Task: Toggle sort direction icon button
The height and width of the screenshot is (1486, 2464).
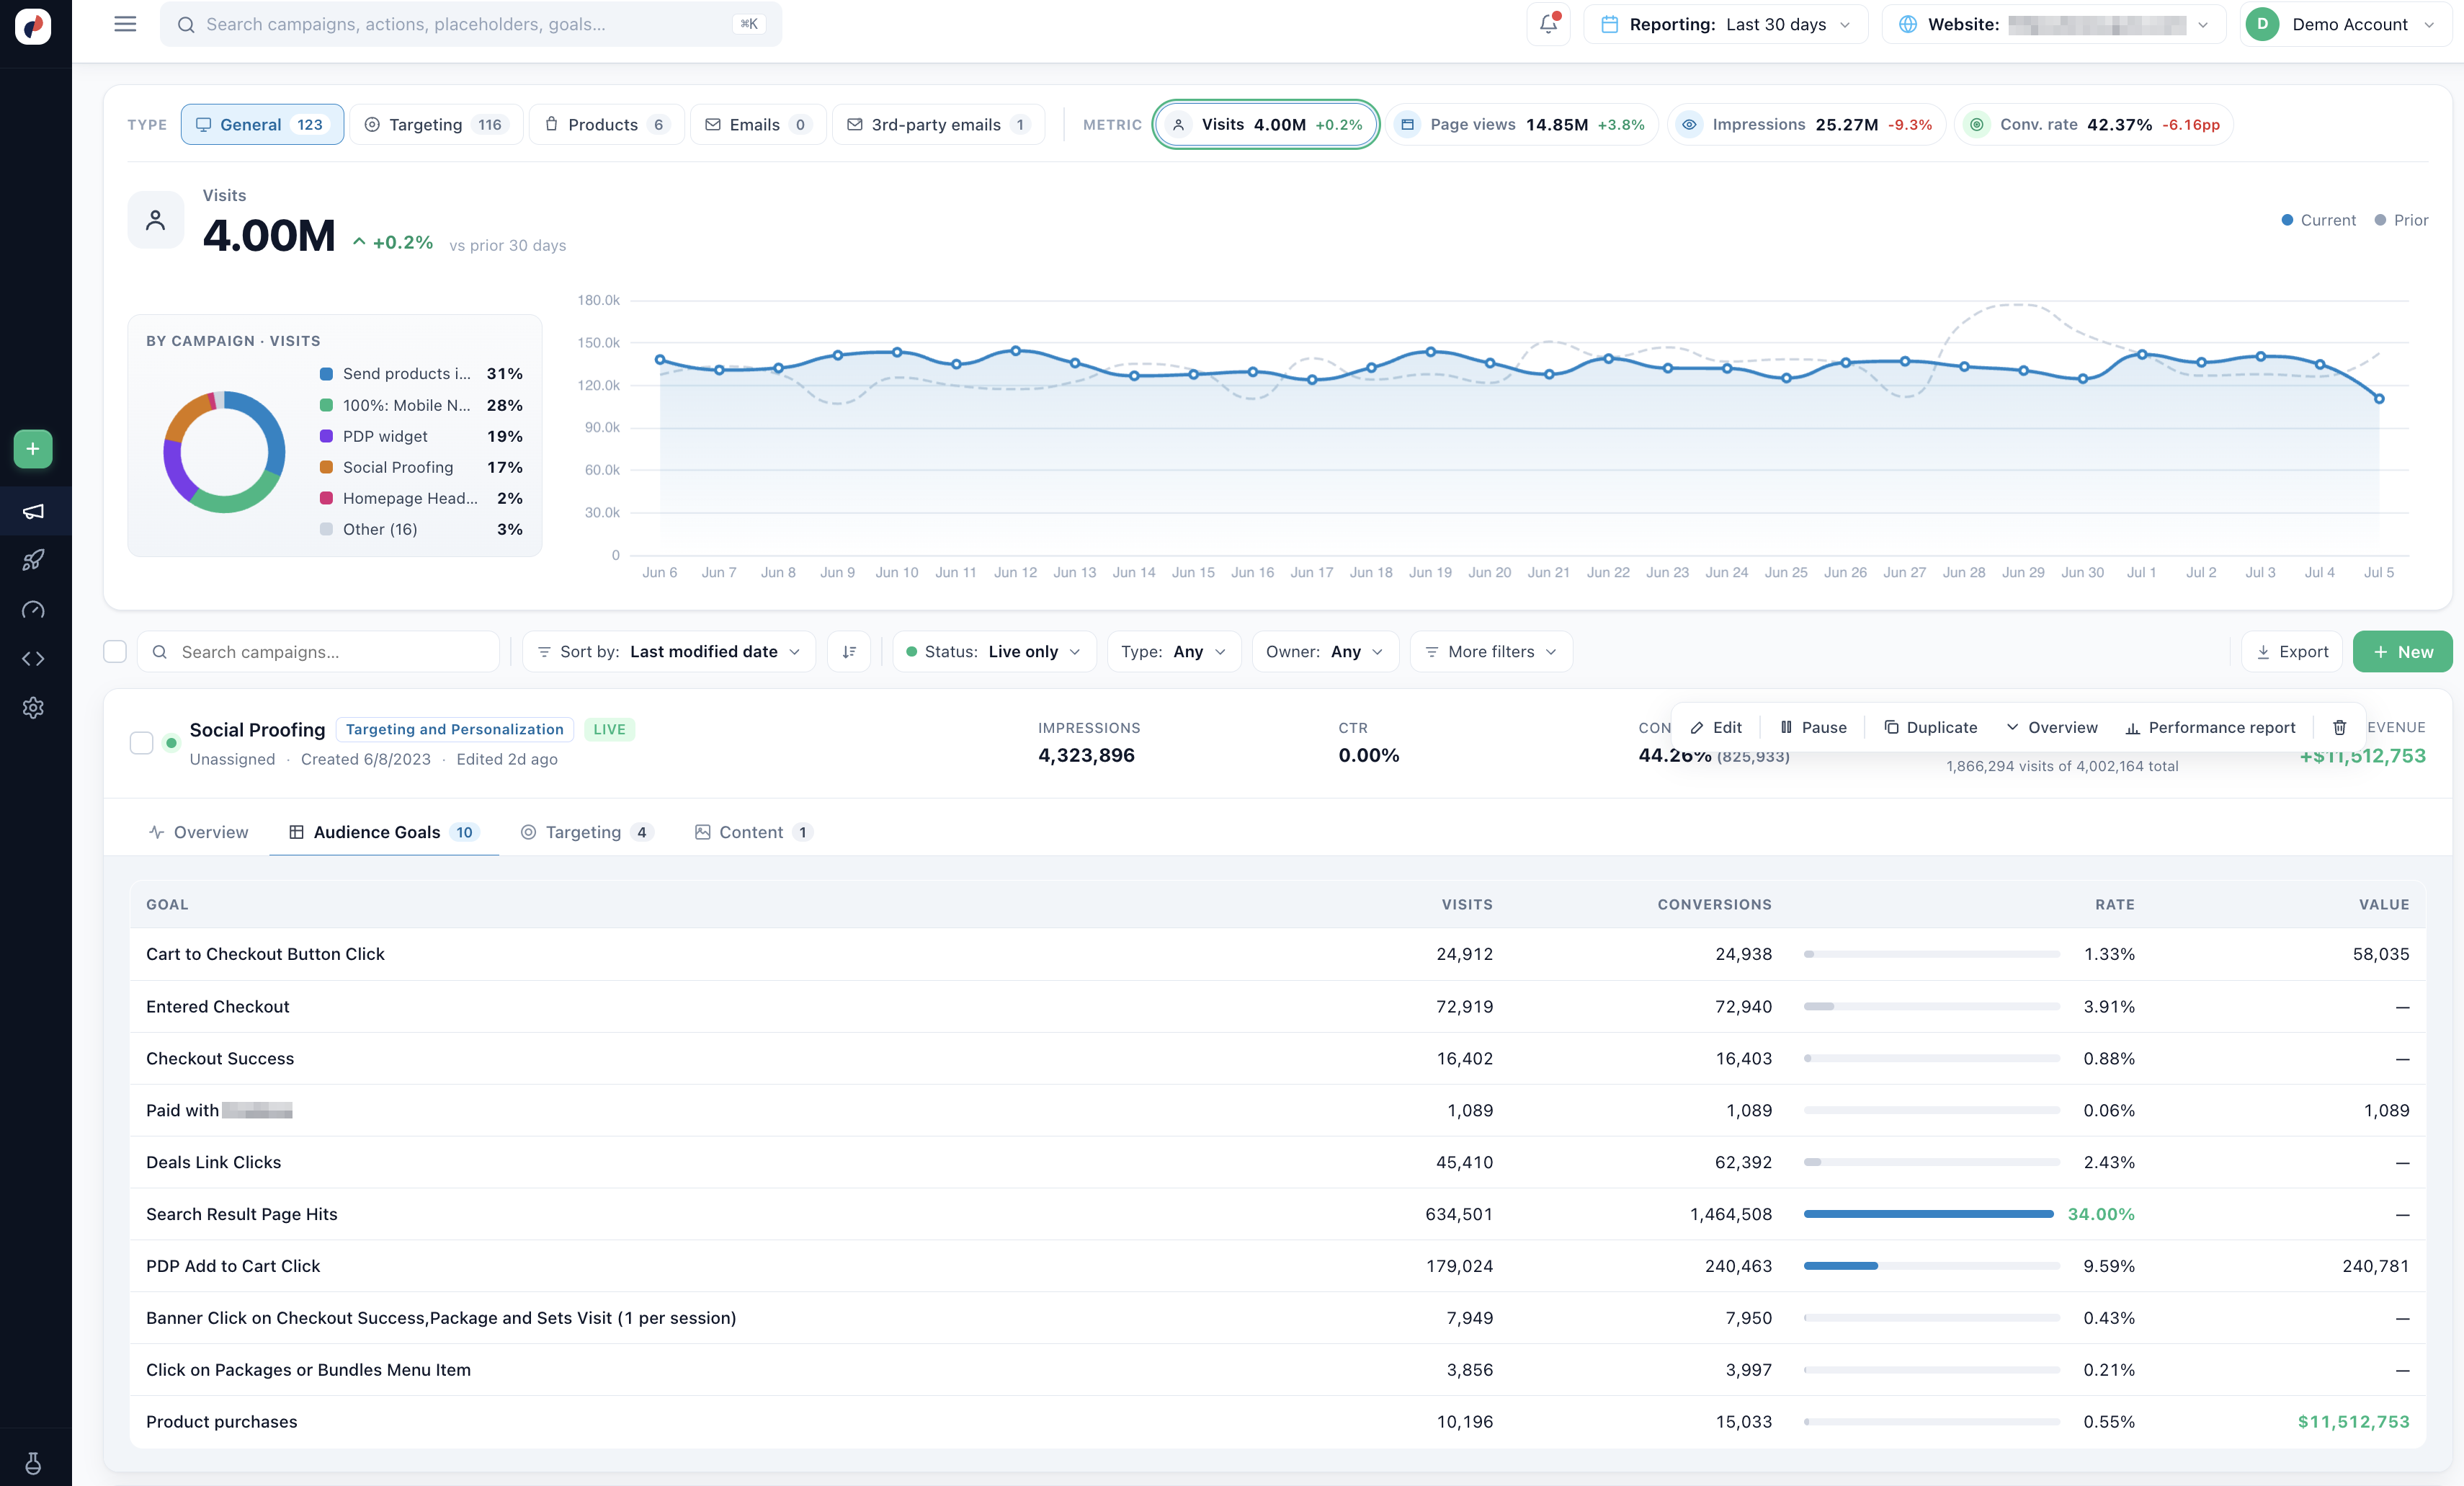Action: 849,651
